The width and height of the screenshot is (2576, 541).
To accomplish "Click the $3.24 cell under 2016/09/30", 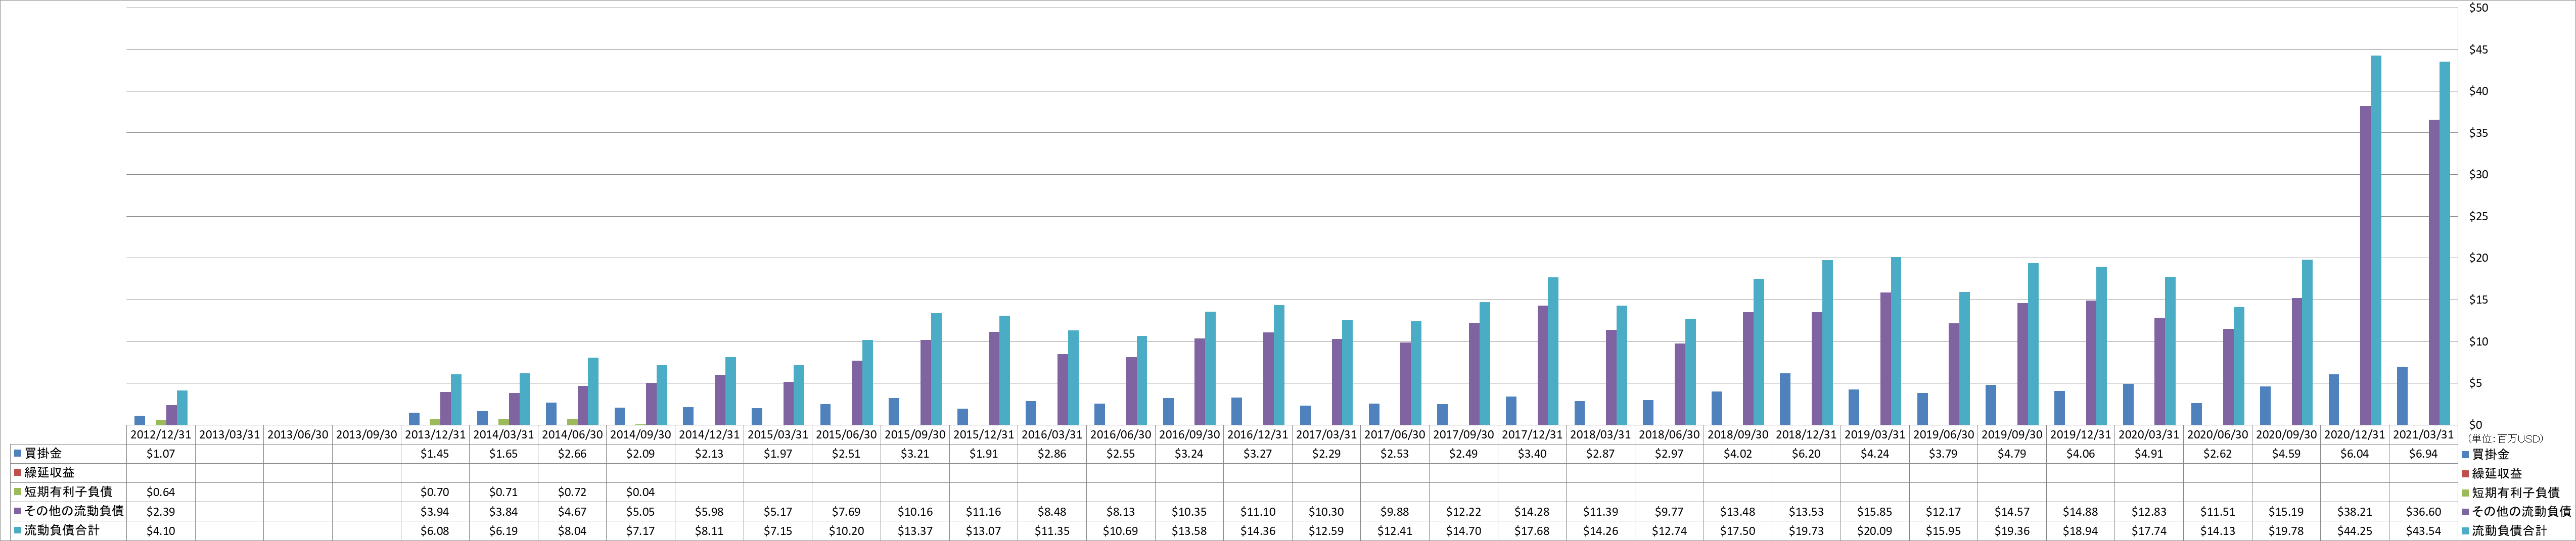I will pos(1189,454).
